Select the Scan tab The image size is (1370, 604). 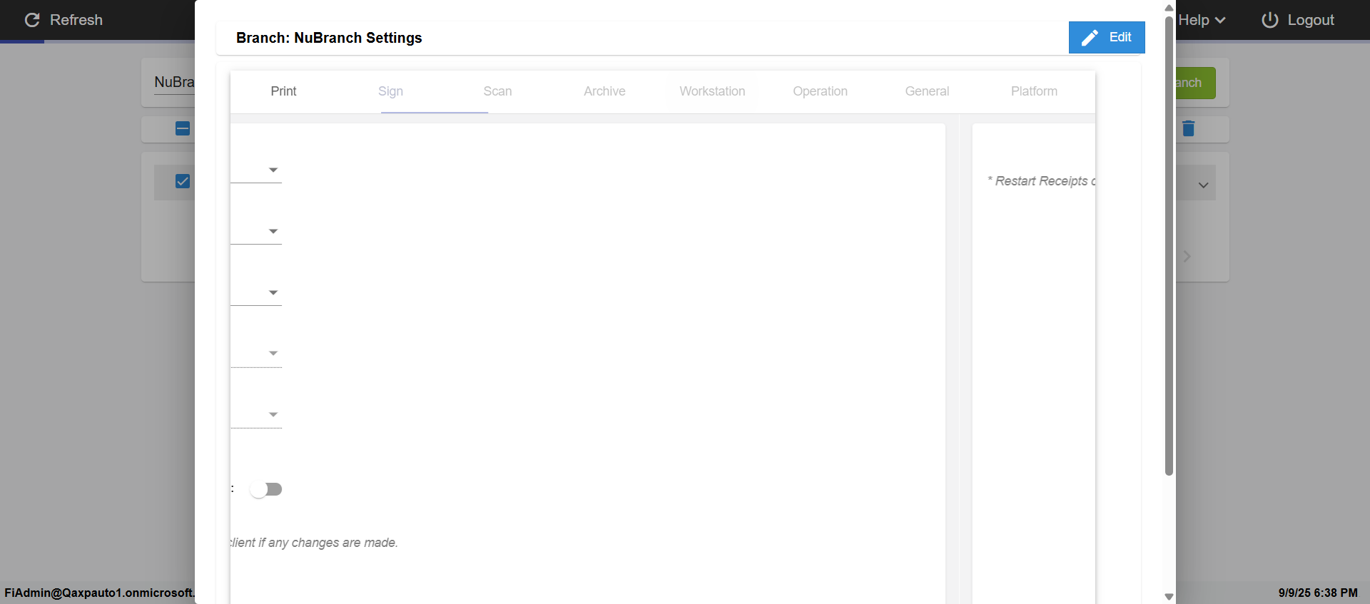click(497, 91)
